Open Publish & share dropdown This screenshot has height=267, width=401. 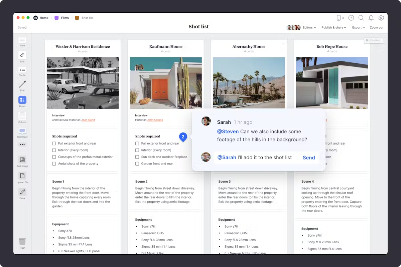click(x=334, y=28)
